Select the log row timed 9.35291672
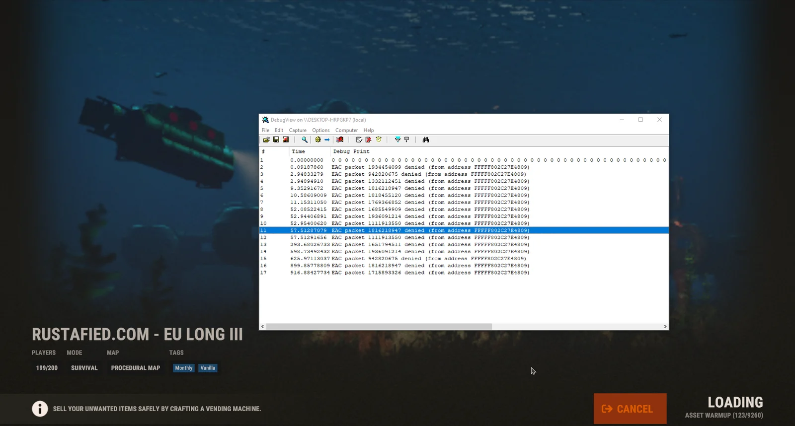The image size is (795, 426). (x=464, y=188)
